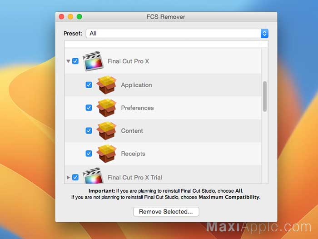Click the green zoom window button
This screenshot has height=239, width=318.
79,17
